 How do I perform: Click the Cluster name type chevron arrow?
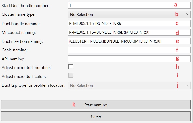coord(187,14)
